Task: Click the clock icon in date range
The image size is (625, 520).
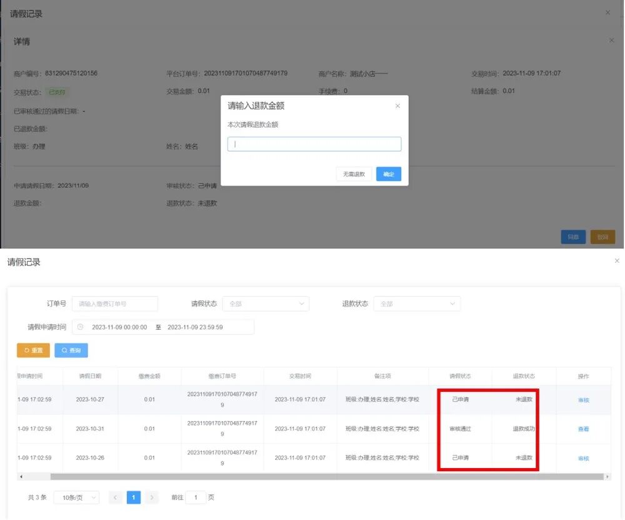Action: (x=80, y=327)
